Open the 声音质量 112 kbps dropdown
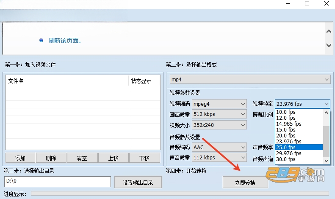 click(219, 158)
